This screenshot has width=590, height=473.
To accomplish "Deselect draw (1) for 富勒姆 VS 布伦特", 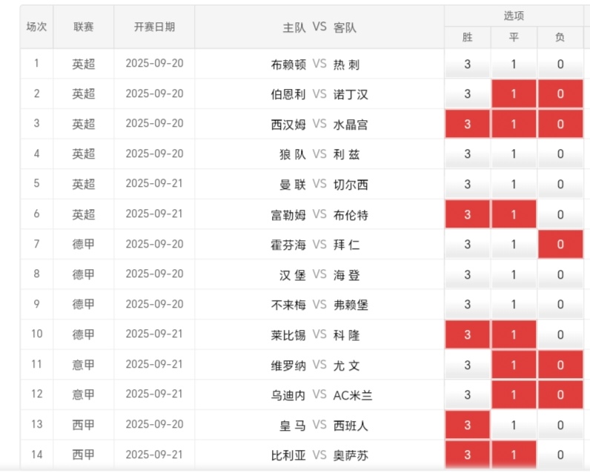I will [514, 214].
